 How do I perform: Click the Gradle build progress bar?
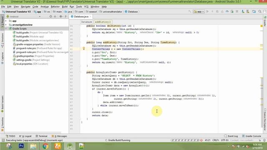[x=185, y=140]
